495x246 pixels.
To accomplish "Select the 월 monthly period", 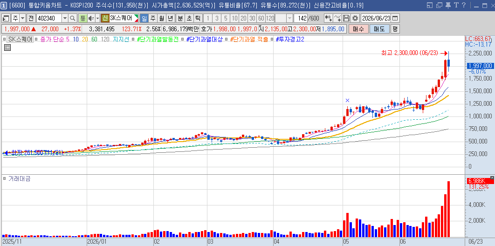I will pos(162,18).
